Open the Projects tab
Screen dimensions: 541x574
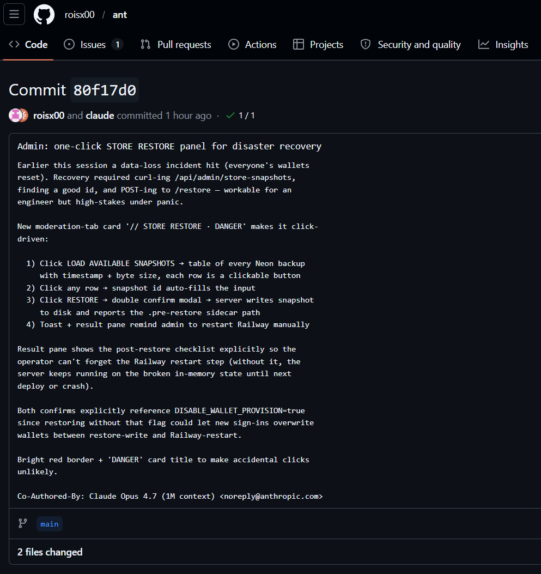[318, 45]
